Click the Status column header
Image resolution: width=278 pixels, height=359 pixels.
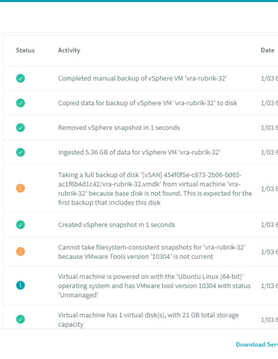[25, 50]
